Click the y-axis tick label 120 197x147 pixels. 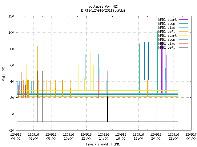click(x=11, y=16)
